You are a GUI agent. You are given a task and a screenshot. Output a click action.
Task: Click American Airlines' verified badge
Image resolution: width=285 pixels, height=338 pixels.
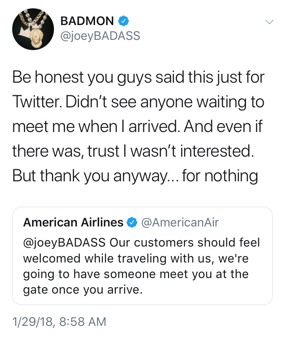coord(131,223)
